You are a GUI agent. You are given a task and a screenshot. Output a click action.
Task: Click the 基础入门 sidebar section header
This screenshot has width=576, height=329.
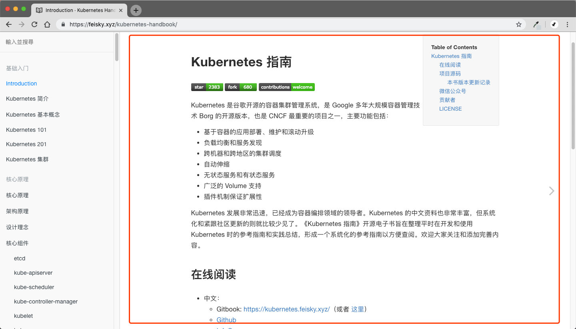[x=17, y=68]
